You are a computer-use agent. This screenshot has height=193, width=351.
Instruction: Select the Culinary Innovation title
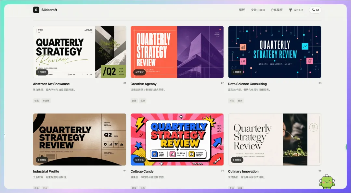(243, 172)
